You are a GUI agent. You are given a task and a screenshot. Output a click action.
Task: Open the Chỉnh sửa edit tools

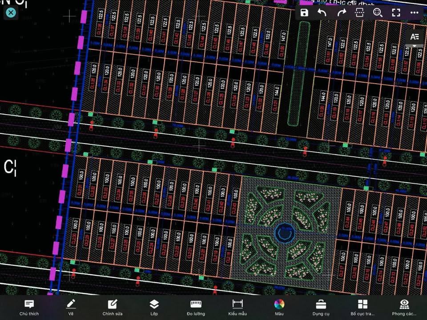(113, 307)
